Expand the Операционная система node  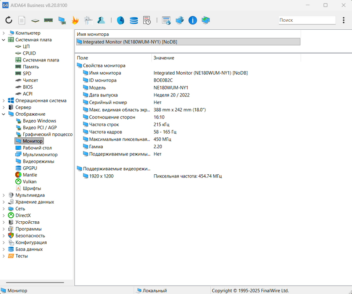point(3,101)
